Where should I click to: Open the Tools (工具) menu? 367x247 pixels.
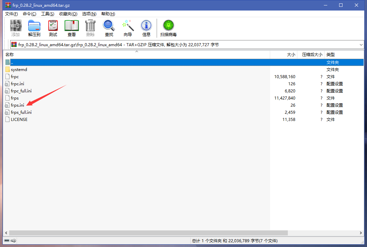[48, 14]
